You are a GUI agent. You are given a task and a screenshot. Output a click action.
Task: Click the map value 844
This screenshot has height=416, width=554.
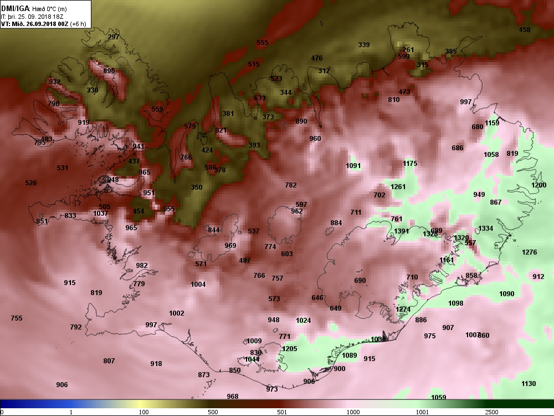pyautogui.click(x=214, y=230)
